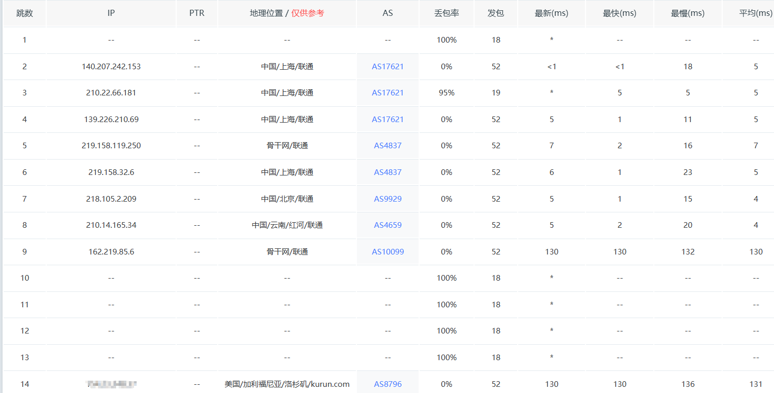Viewport: 774px width, 393px height.
Task: Click 骨干网/联通 in hop 9 row
Action: (287, 252)
